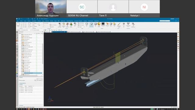Click the view triad in the viewport
195x110 pixels.
[50, 99]
